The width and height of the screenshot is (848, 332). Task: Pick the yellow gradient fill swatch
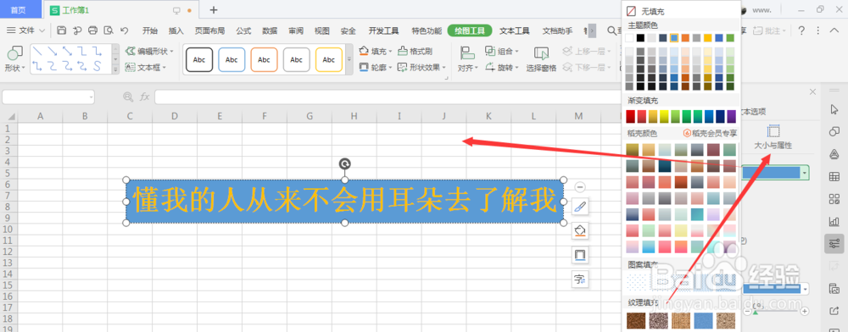pyautogui.click(x=664, y=117)
